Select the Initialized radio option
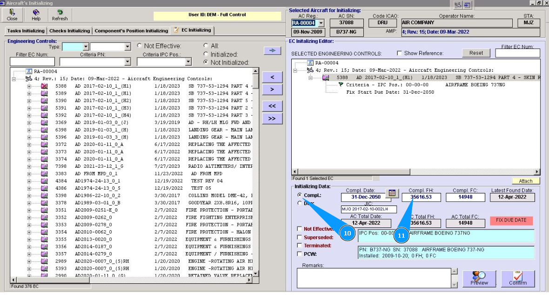Viewport: 549px width, 295px height. (206, 54)
